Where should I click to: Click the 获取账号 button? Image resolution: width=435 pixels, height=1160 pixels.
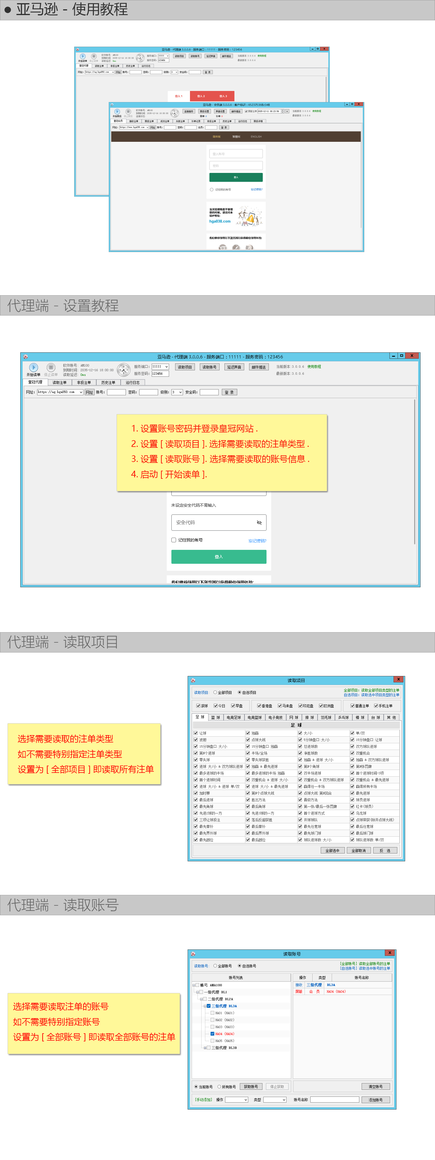tap(251, 1086)
